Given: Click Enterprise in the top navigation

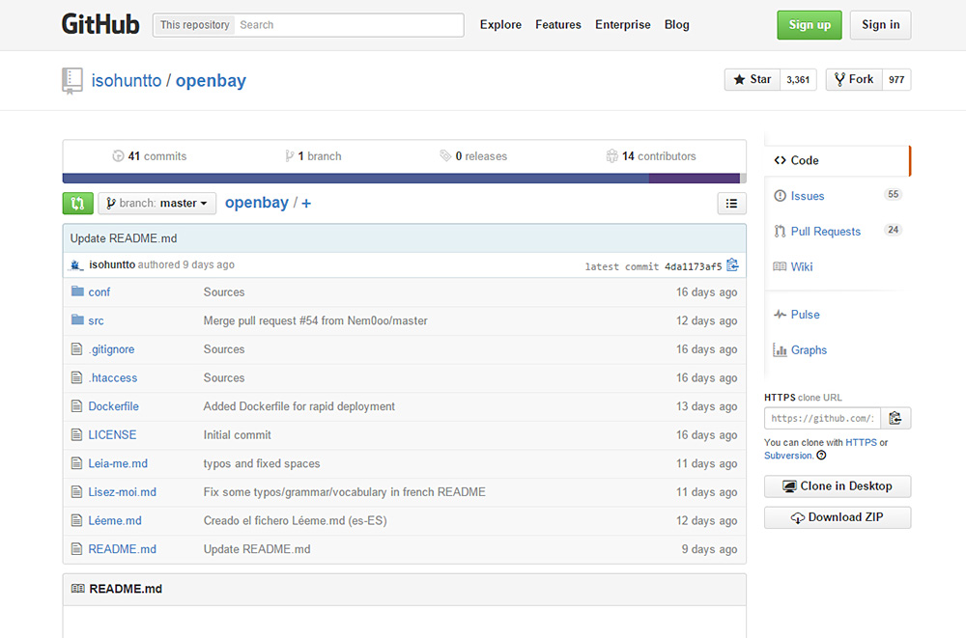Looking at the screenshot, I should click(623, 25).
